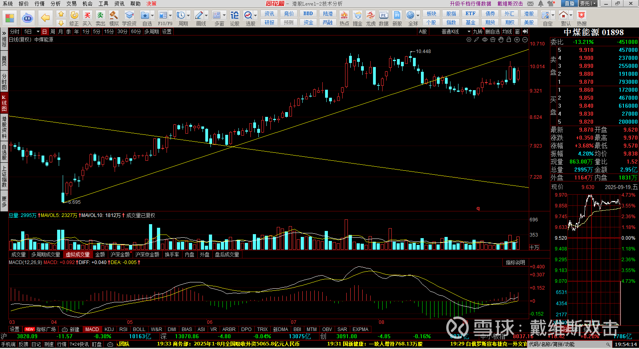Open the 普通K线 chart type dropdown
Viewport: 639px width, 349px height.
[456, 32]
